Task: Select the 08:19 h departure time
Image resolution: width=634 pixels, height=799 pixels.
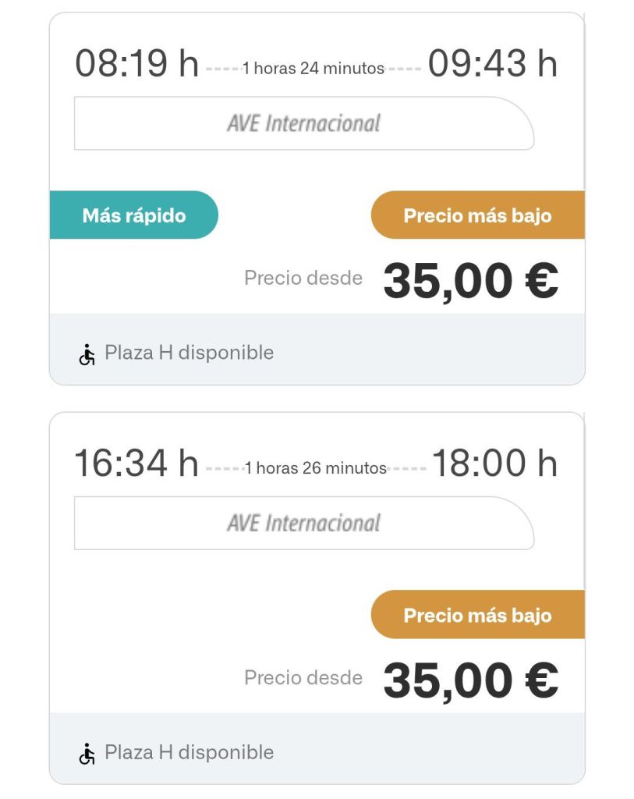Action: 136,64
